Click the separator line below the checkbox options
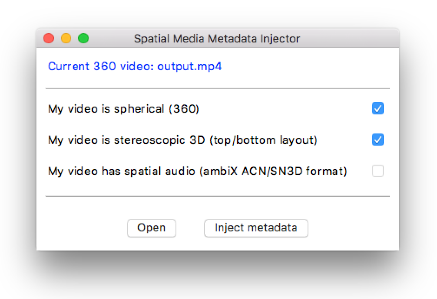 click(218, 196)
